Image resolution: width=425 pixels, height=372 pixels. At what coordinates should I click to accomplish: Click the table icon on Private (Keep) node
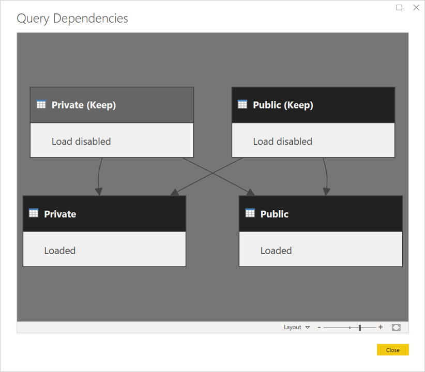point(42,104)
